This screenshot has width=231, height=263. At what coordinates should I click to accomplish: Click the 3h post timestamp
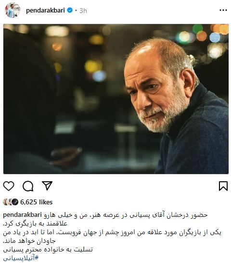click(83, 11)
